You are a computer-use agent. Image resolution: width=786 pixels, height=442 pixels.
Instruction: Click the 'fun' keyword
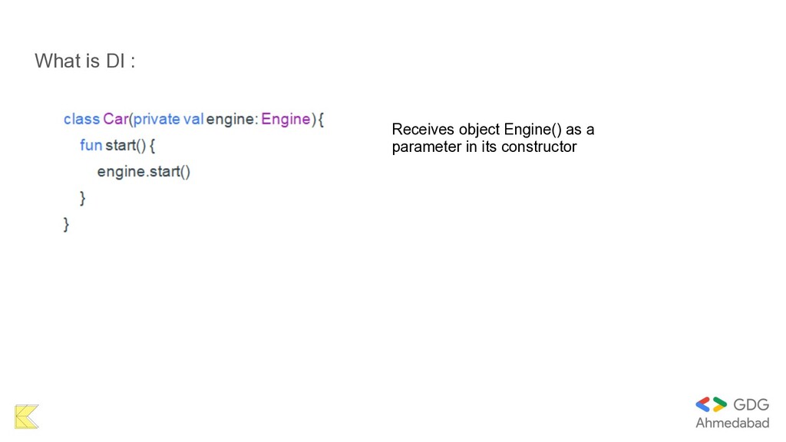point(91,145)
